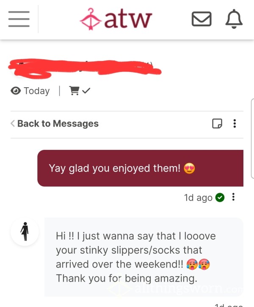Click the Today last-seen label
The height and width of the screenshot is (307, 254).
point(37,91)
